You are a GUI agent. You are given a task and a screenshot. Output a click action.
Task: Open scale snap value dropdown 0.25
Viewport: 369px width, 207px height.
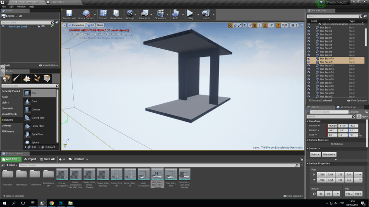click(285, 25)
